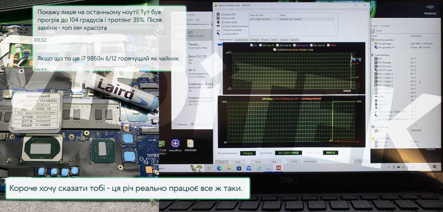The width and height of the screenshot is (443, 212).
Task: Enable Stress local disks checkbox
Action: coord(223,30)
